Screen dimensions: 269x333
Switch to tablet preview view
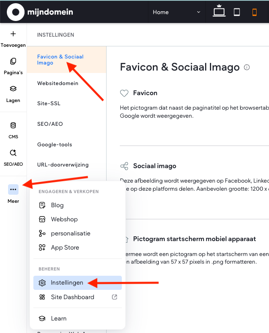point(237,12)
